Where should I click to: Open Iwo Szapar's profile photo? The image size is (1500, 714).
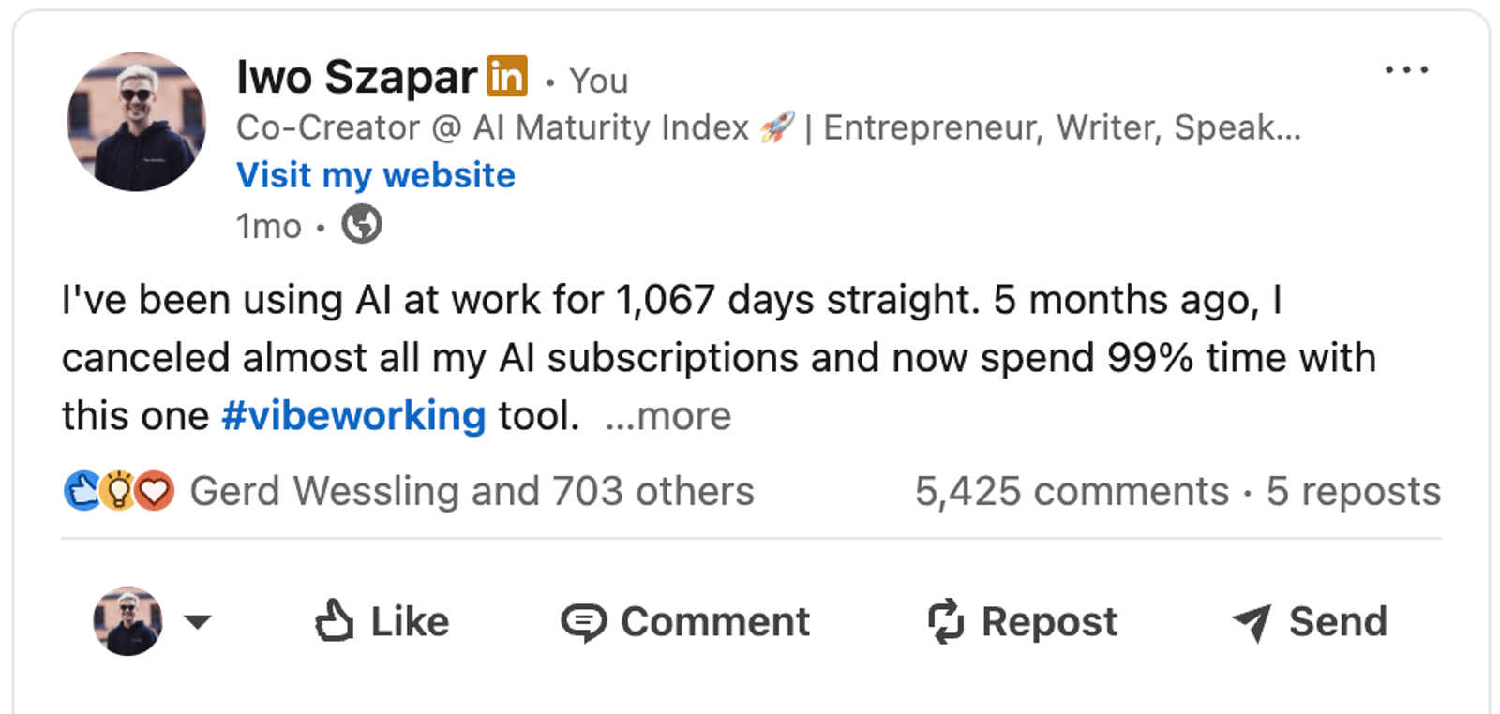(137, 122)
